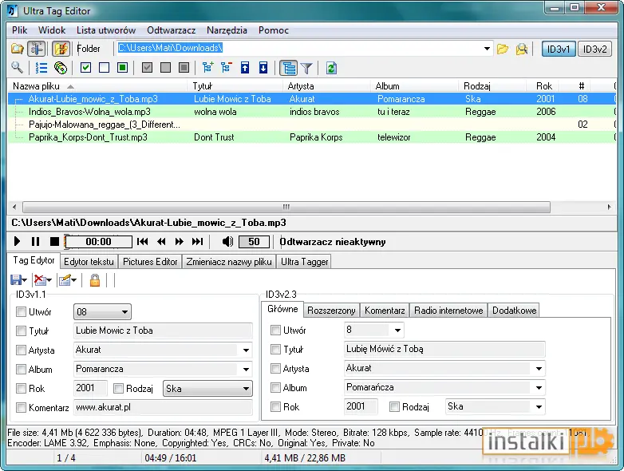Open ID3v1.1 Album Pomarancza dropdown

point(246,369)
